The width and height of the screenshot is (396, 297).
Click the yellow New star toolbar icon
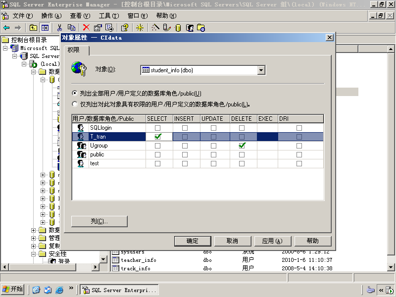point(140,28)
